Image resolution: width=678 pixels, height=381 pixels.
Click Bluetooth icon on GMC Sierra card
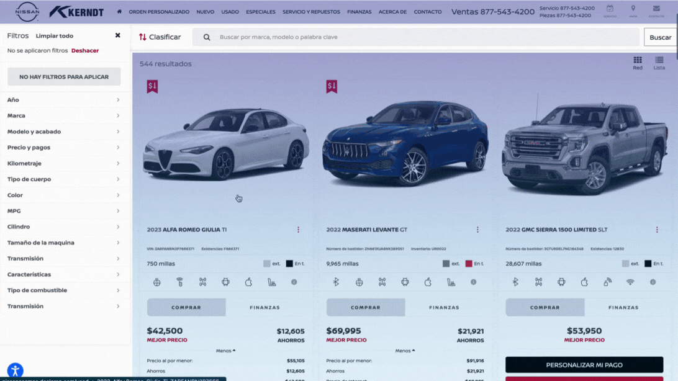[515, 282]
